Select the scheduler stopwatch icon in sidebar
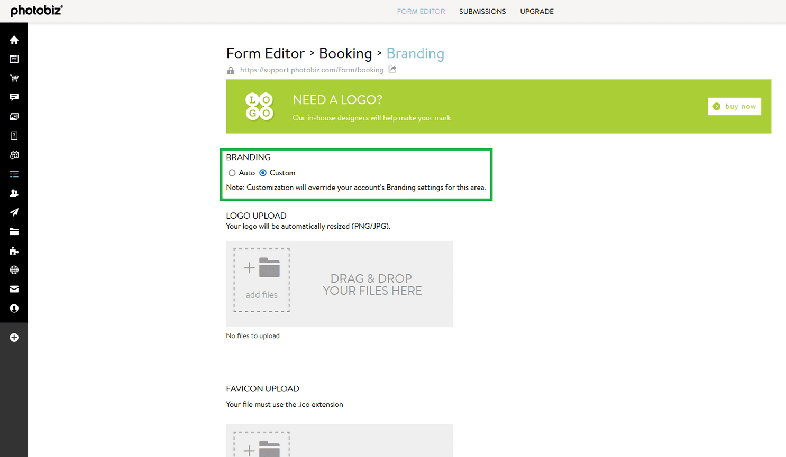 click(x=14, y=154)
